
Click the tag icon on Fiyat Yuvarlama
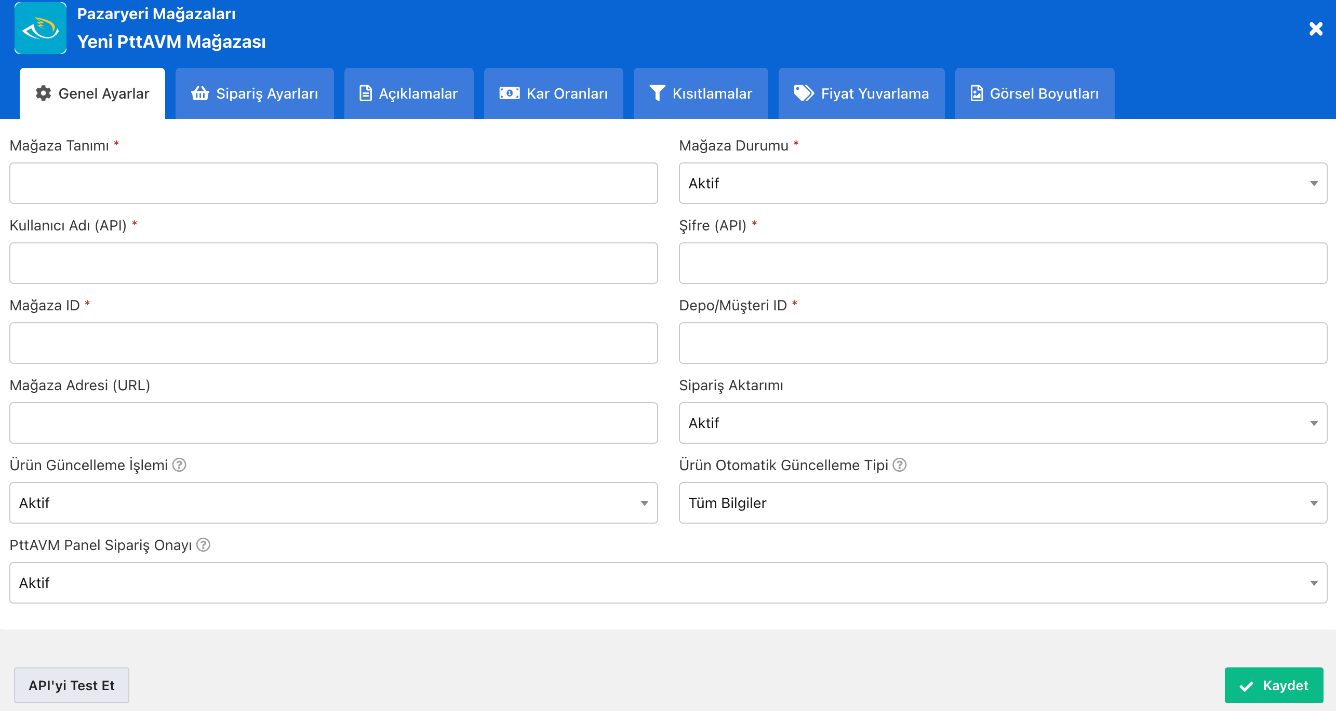click(x=804, y=93)
